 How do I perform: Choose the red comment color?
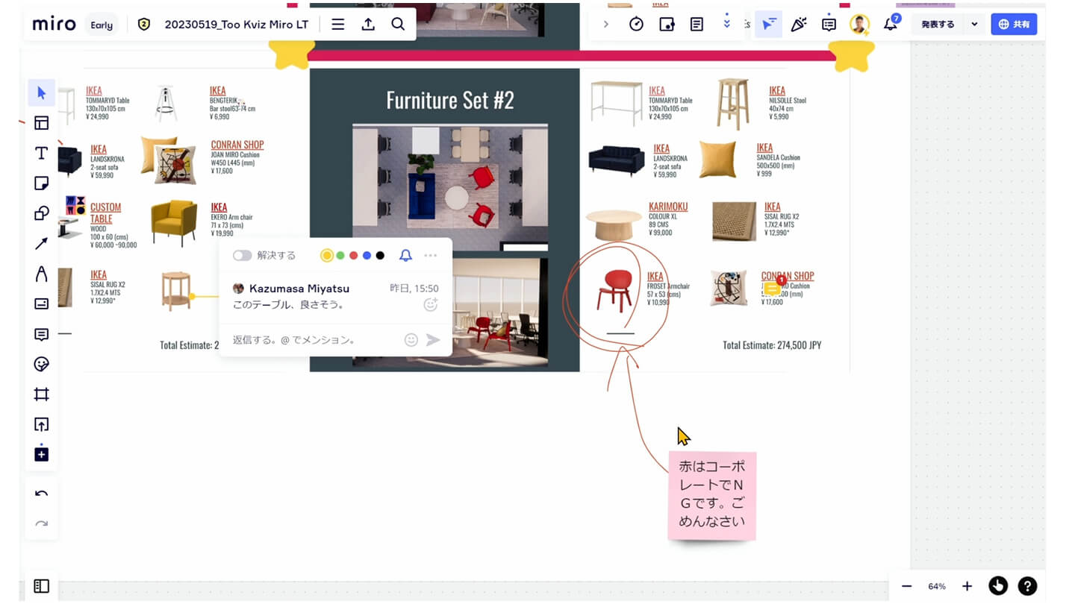click(354, 256)
